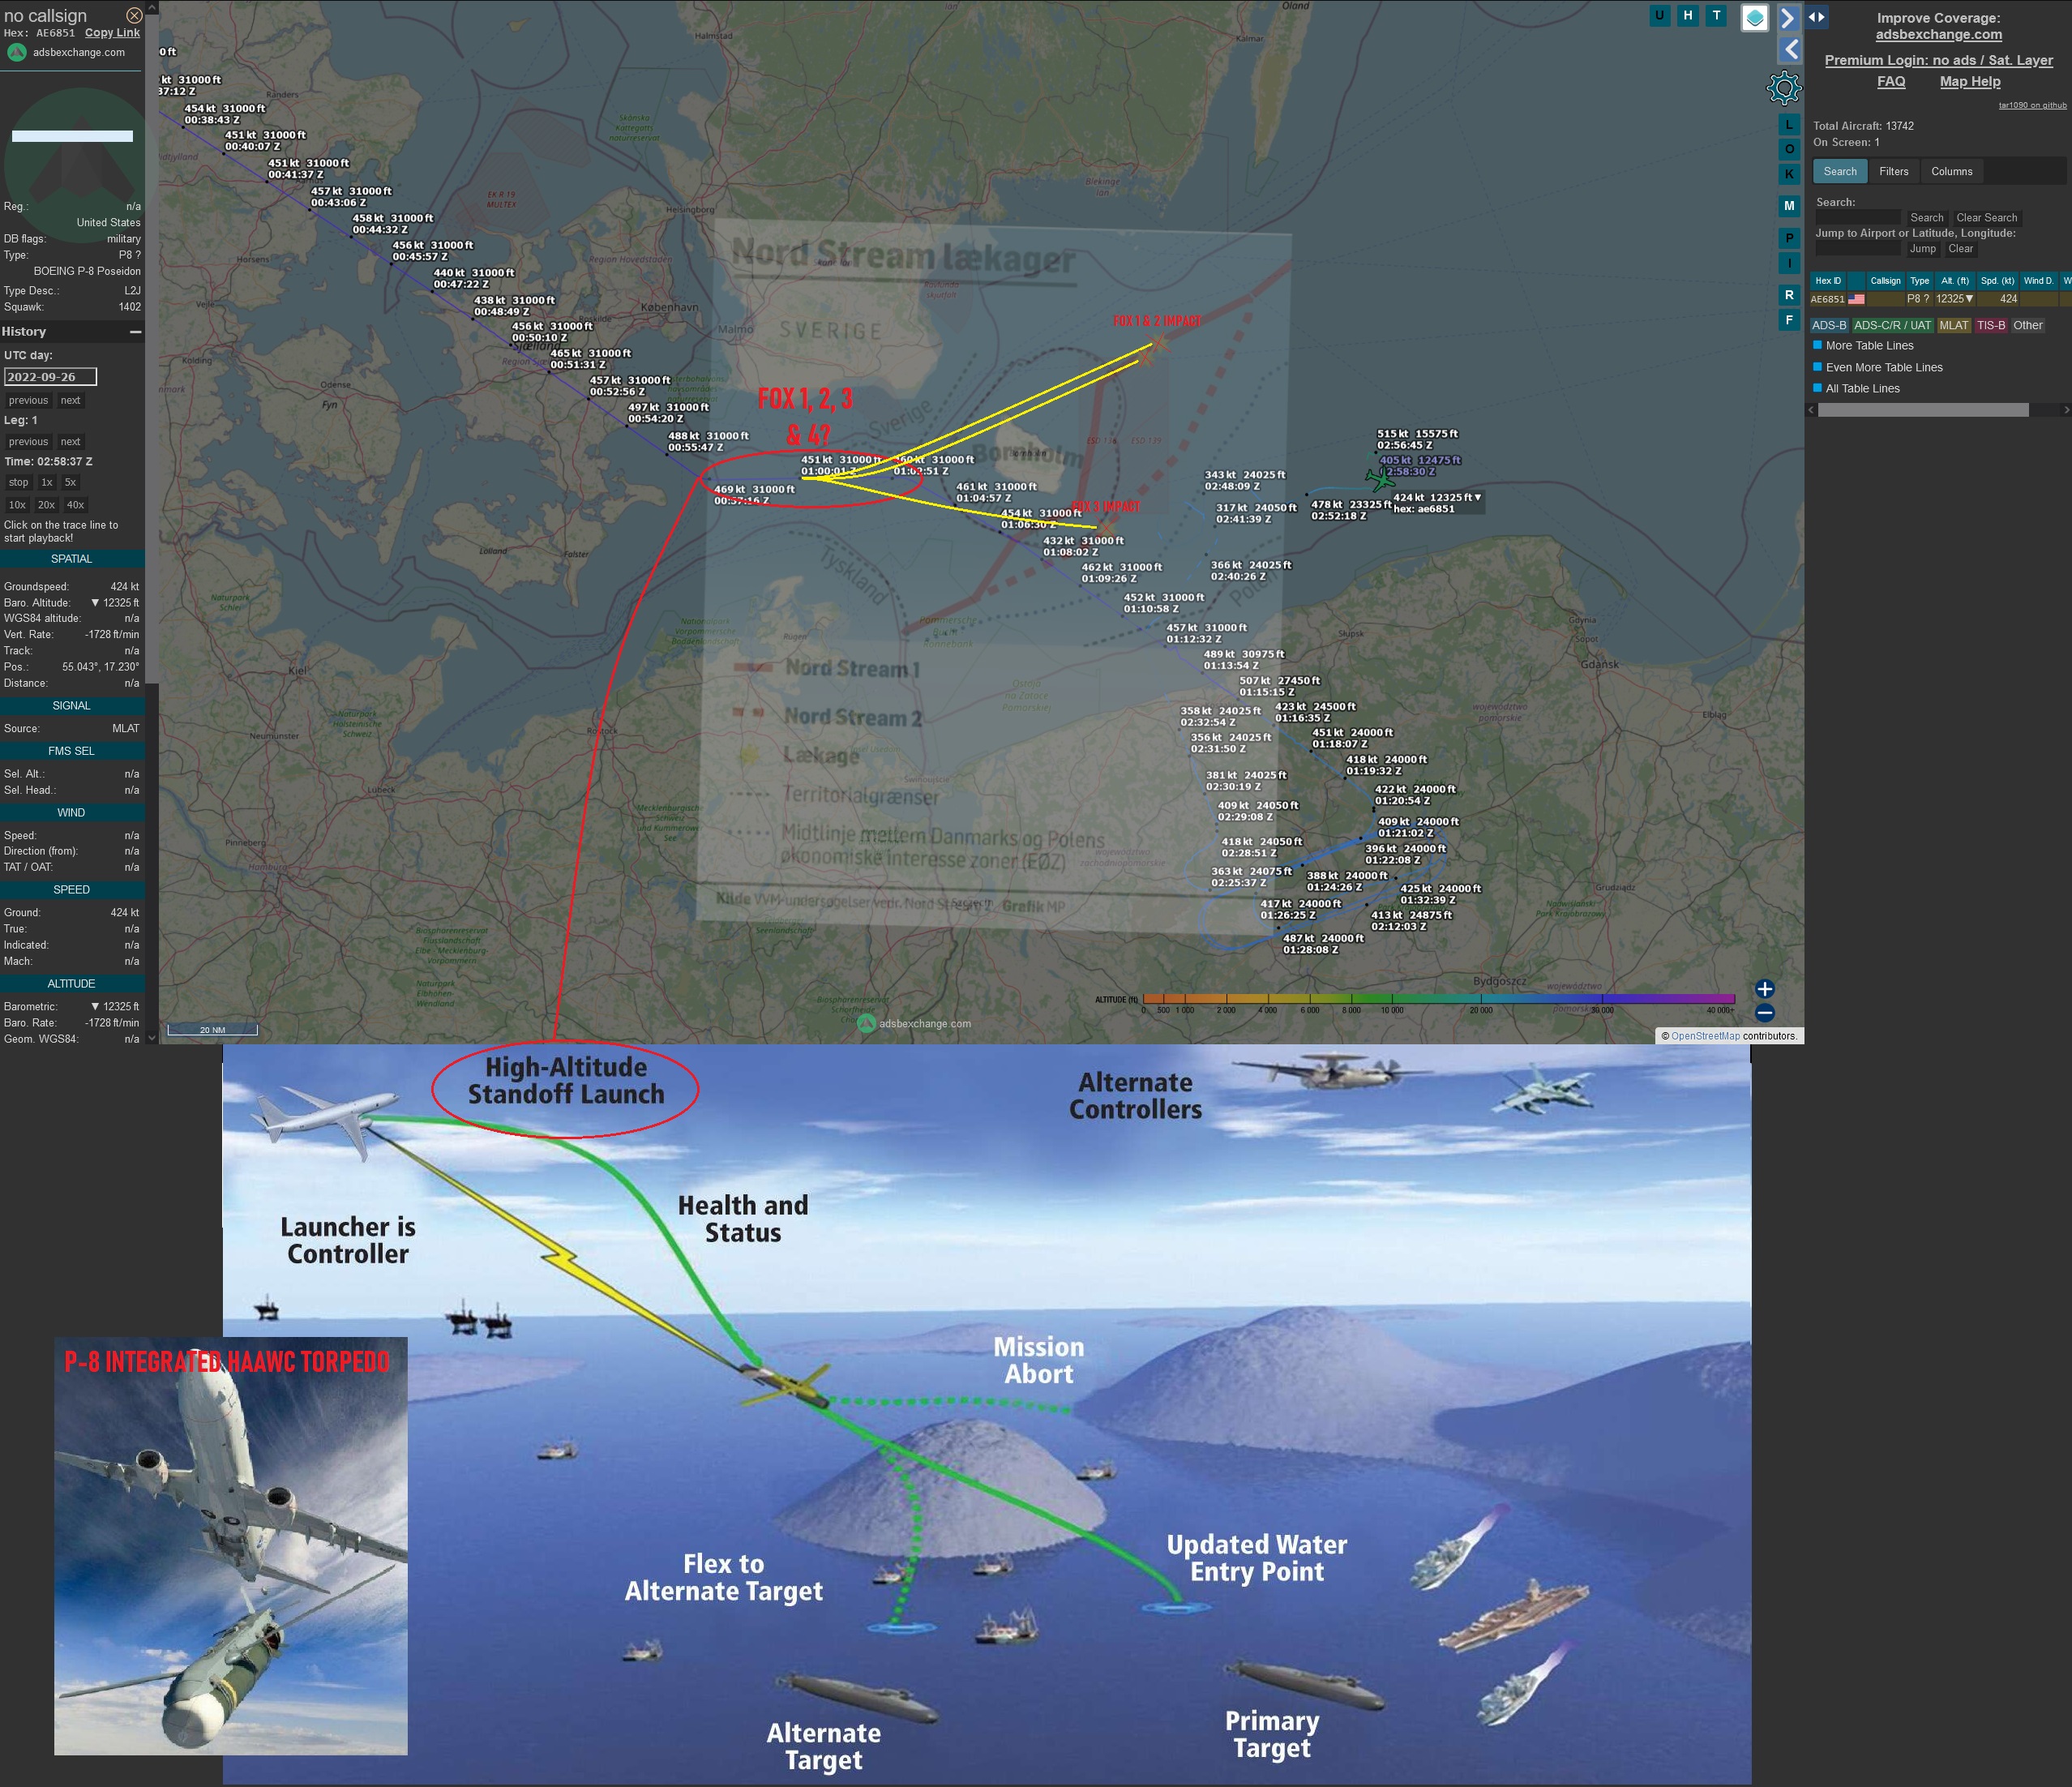Click the P map control button
This screenshot has height=1787, width=2072.
pyautogui.click(x=1789, y=238)
